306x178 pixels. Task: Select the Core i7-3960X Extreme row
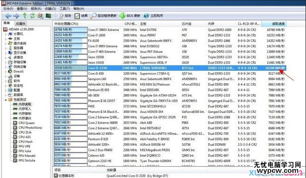click(170, 30)
